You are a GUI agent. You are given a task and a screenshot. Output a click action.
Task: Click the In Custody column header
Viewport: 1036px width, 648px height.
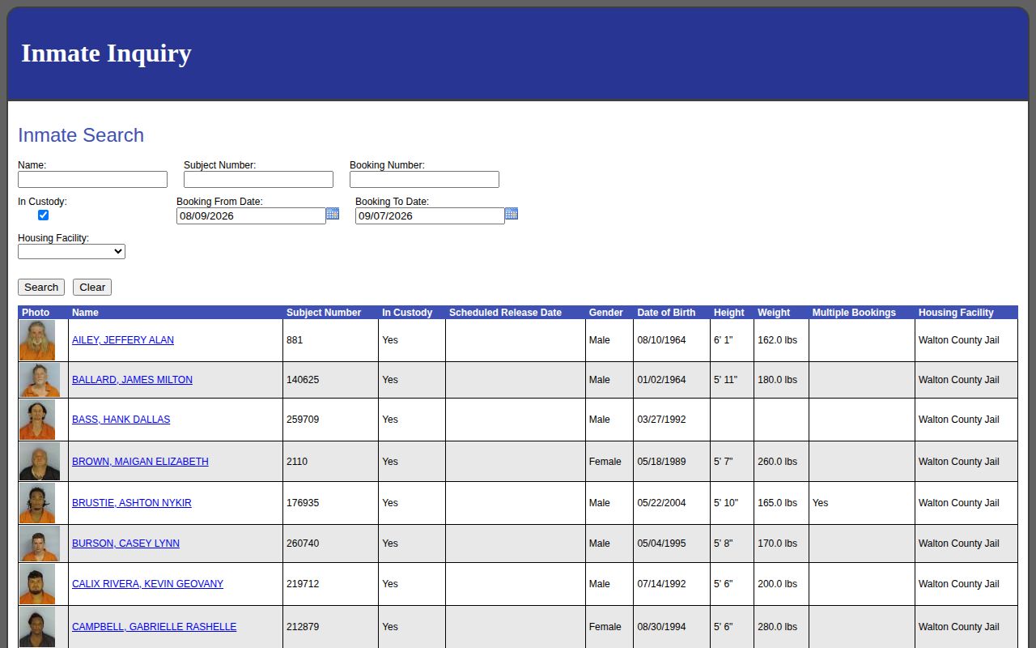[x=407, y=313]
